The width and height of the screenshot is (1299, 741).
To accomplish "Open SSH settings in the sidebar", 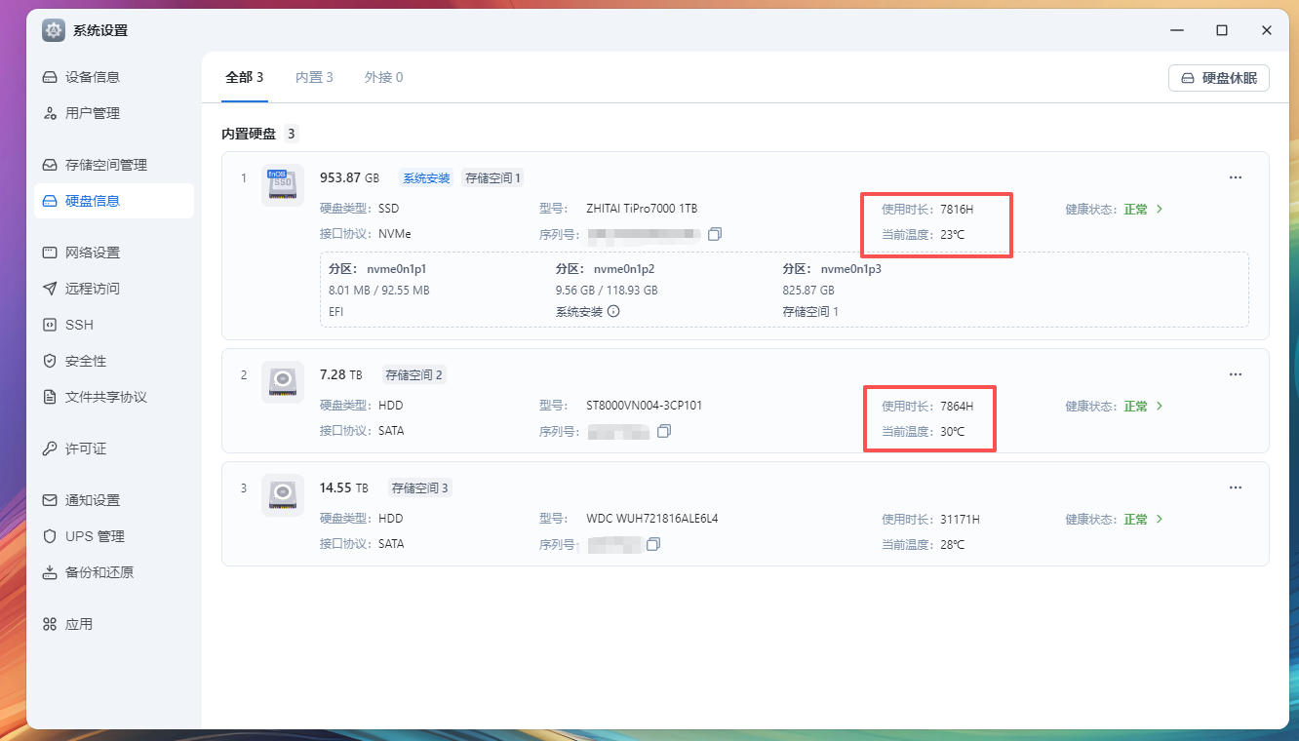I will coord(114,325).
